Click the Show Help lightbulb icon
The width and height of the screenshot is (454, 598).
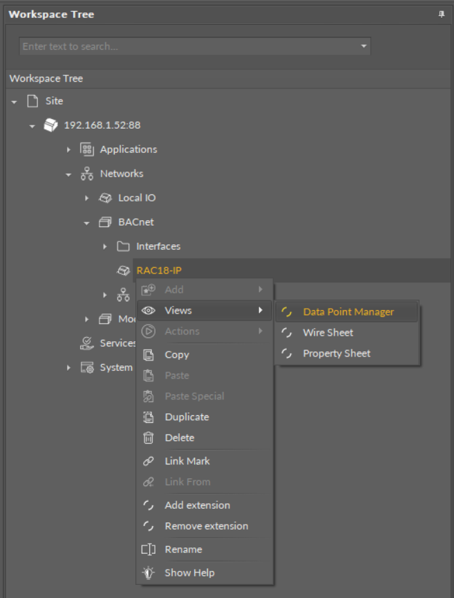coord(148,573)
